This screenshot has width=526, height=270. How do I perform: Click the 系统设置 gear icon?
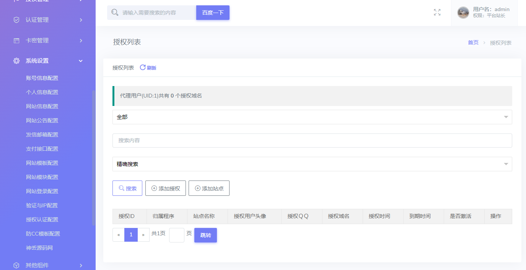pos(16,60)
